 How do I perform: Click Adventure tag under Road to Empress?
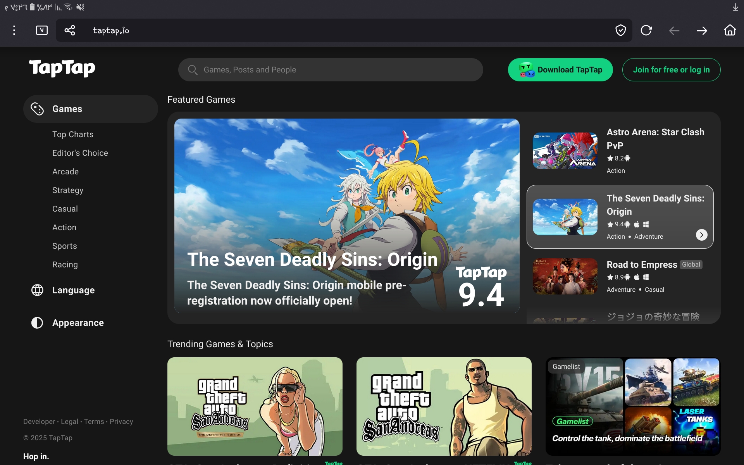[621, 289]
